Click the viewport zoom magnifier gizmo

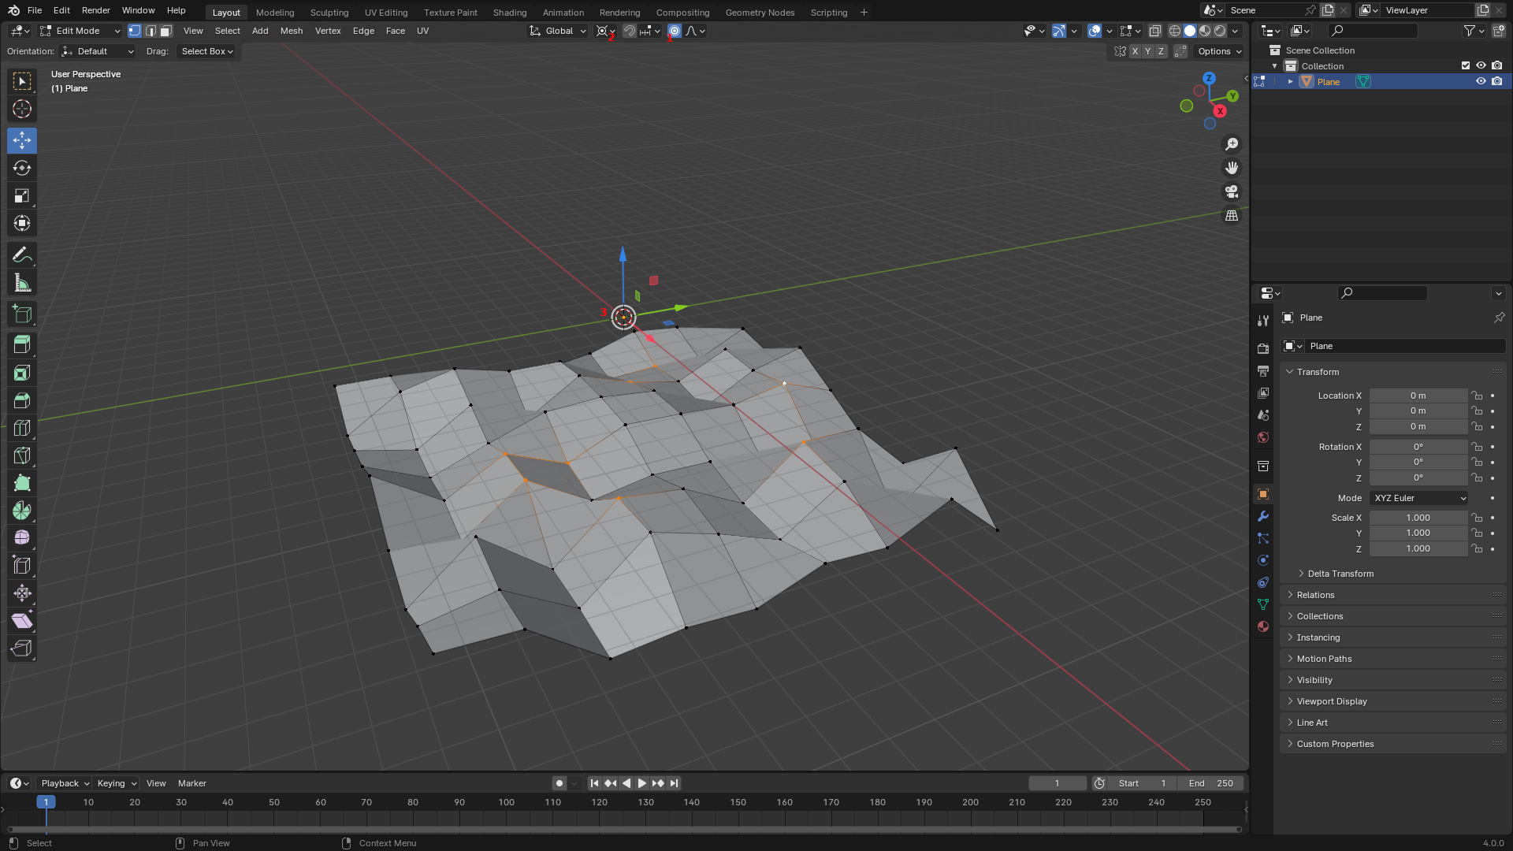[x=1232, y=144]
